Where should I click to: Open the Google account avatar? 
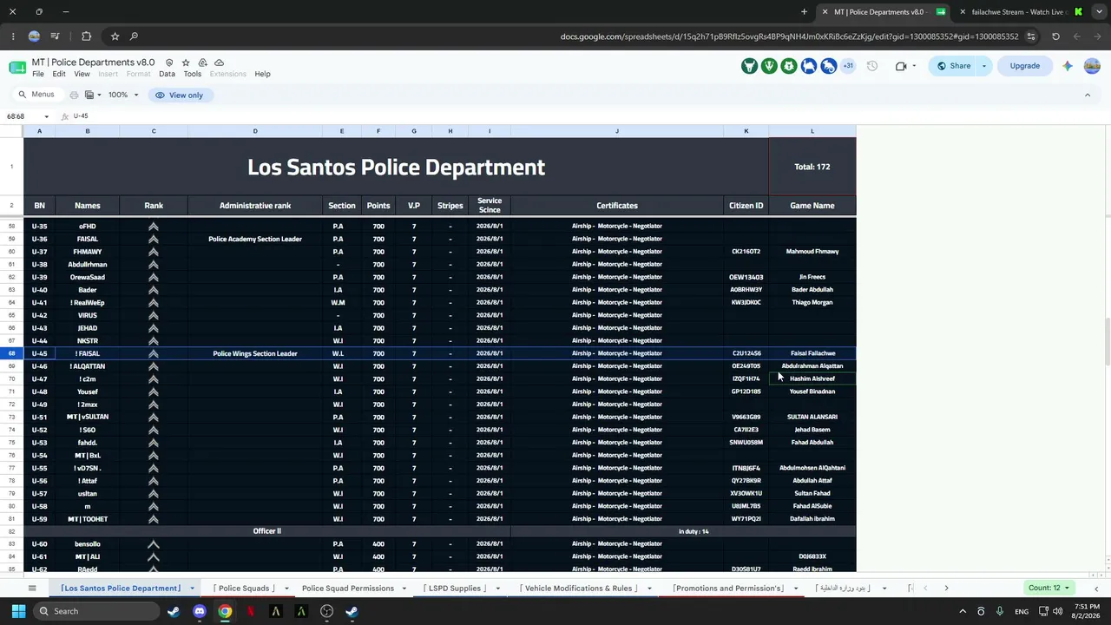tap(1092, 66)
